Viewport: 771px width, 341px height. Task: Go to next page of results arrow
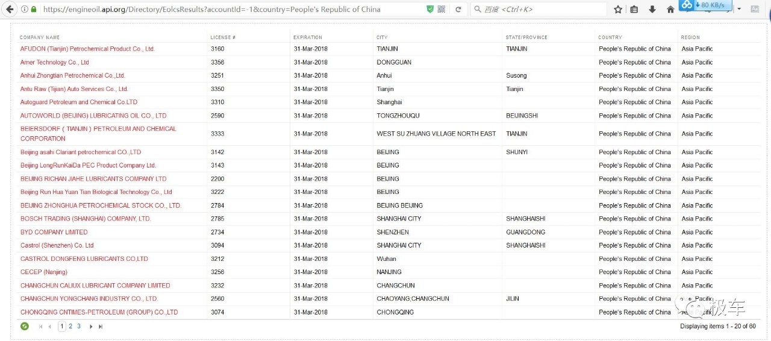(91, 327)
